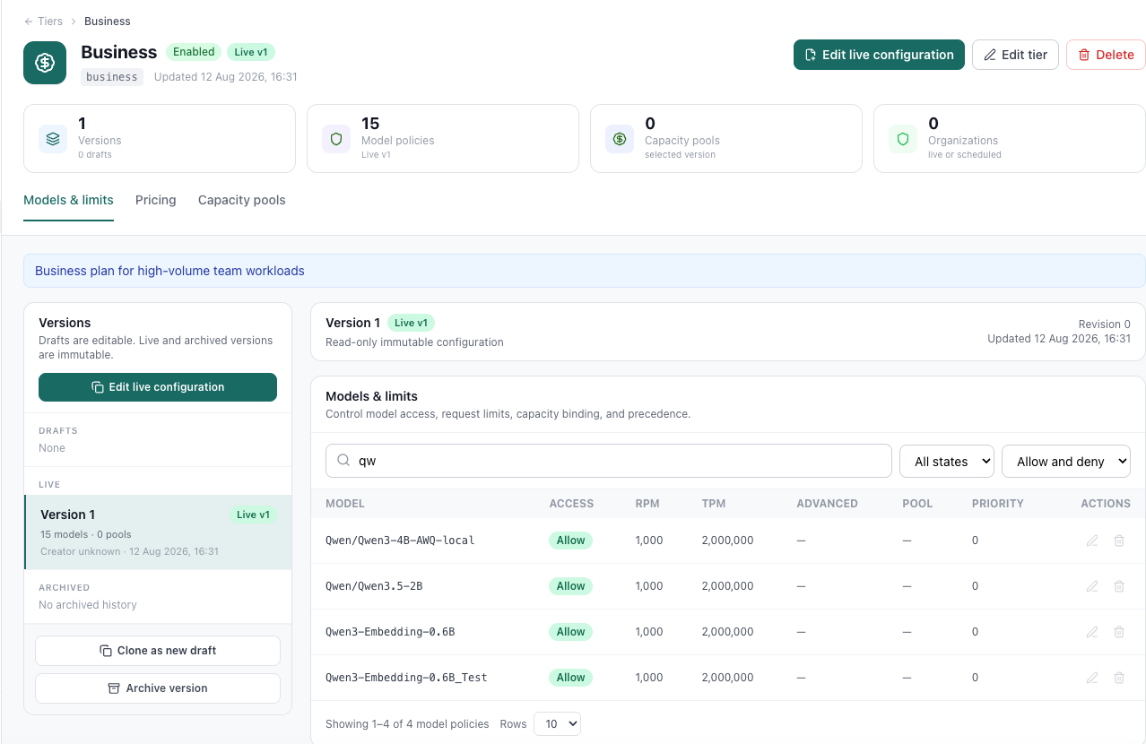Open the Capacity pools tab
1146x744 pixels.
click(242, 200)
